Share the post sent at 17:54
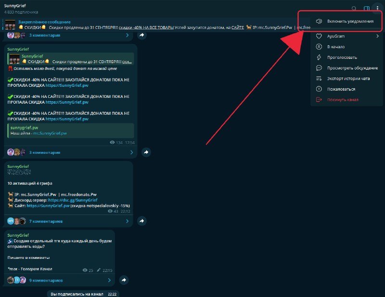The height and width of the screenshot is (297, 385). point(146,152)
